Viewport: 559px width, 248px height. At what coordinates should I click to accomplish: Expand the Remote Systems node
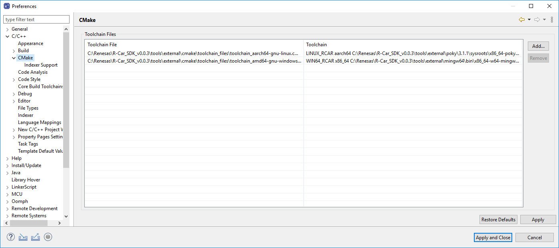(x=8, y=216)
